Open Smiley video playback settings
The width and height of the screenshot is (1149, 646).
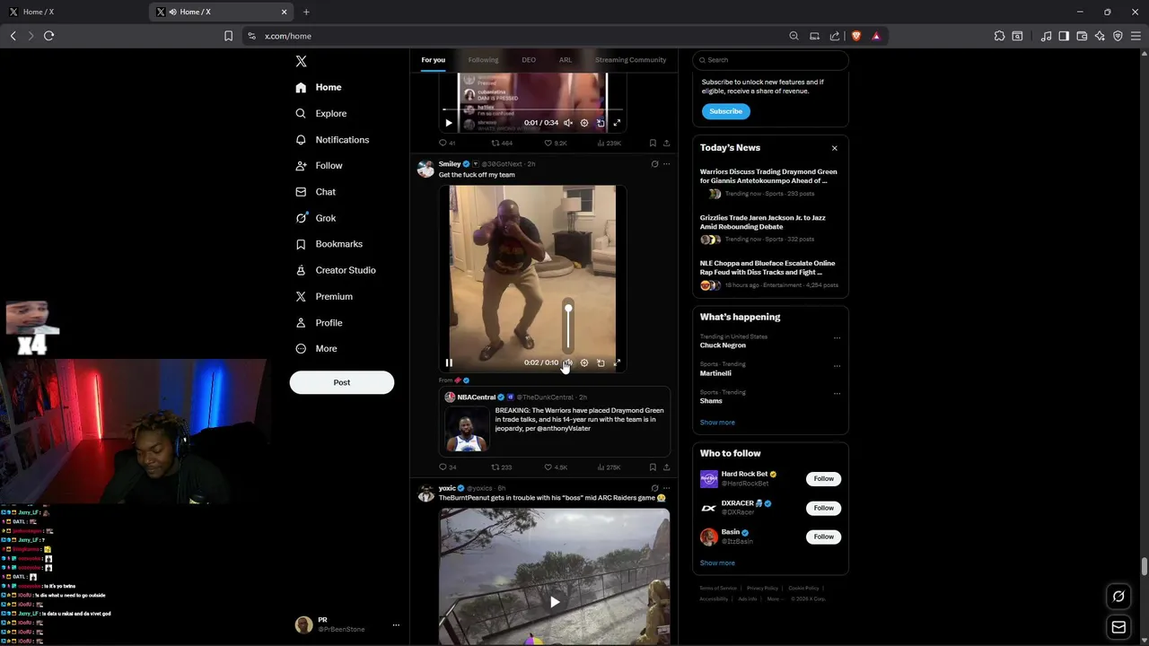(x=584, y=362)
